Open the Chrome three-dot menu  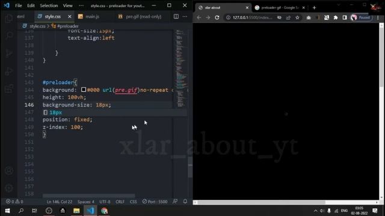pos(378,17)
